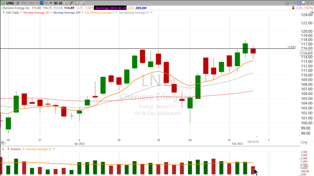Image resolution: width=314 pixels, height=176 pixels.
Task: Click the -2.25(-1.92%) change at top right
Action: pyautogui.click(x=304, y=8)
